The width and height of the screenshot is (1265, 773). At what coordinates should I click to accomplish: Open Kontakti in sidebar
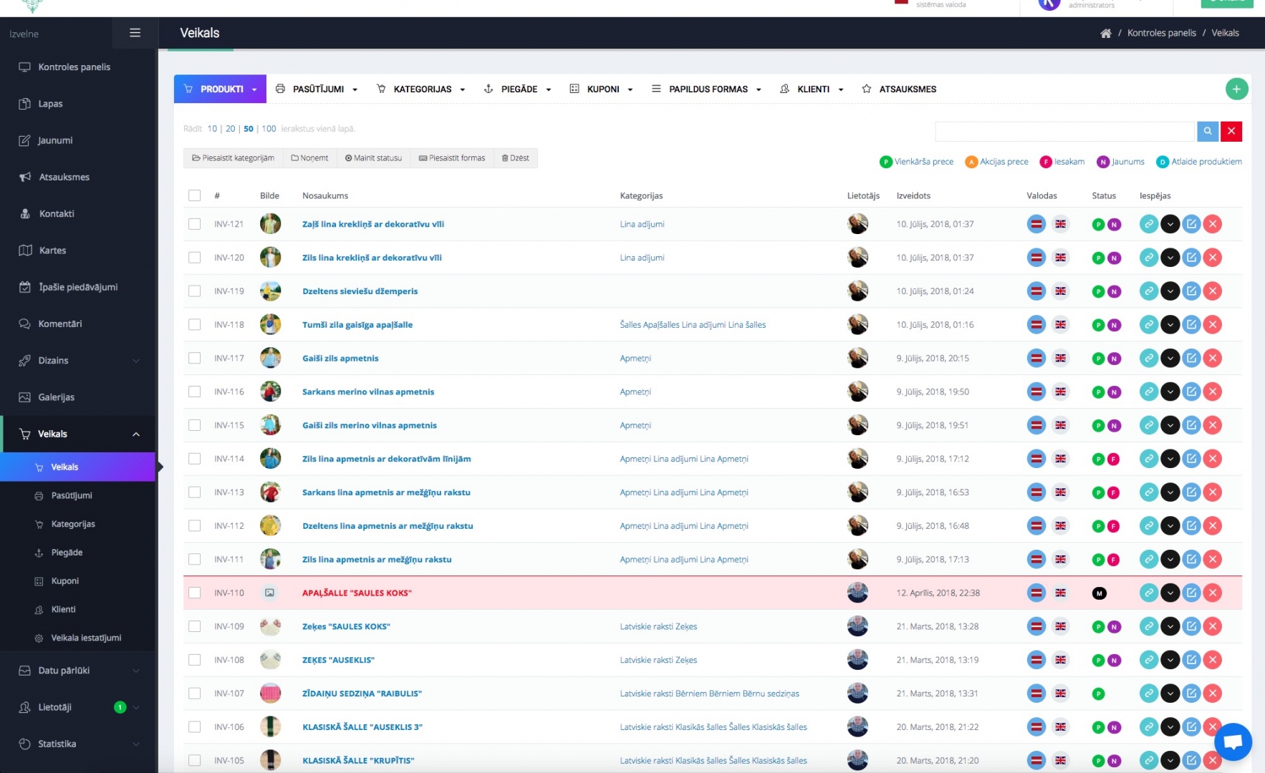tap(57, 214)
